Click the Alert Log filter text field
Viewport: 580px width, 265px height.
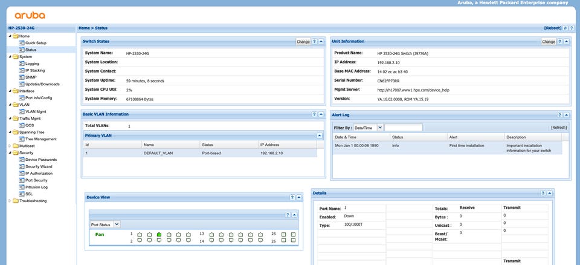coord(403,128)
